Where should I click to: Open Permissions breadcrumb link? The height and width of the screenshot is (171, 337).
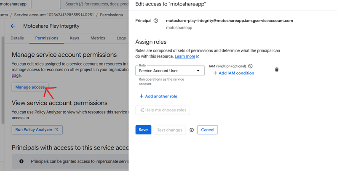point(111,15)
